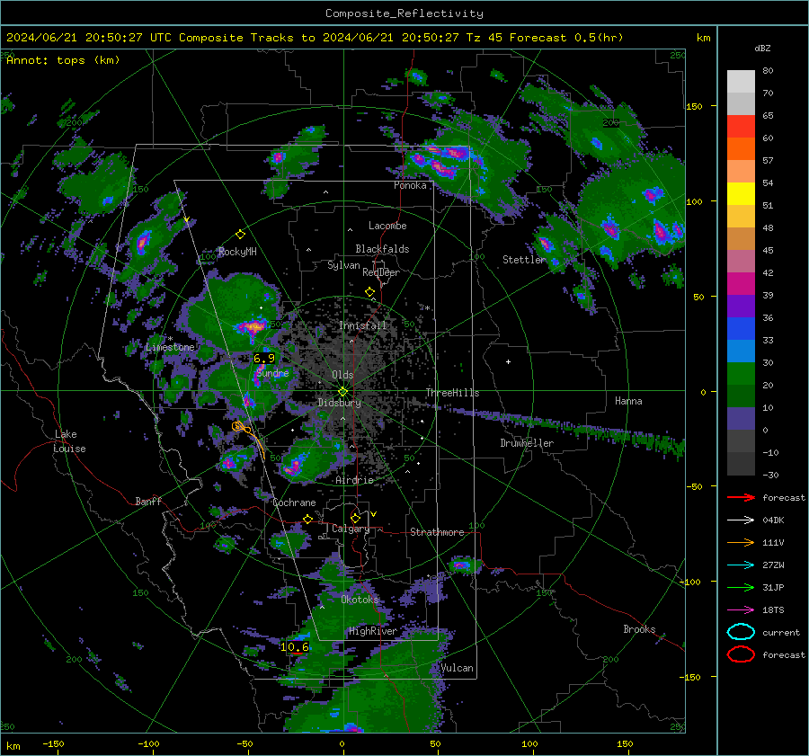Screen dimensions: 809x756
Task: Click the orange storm track southwest of Sundre
Action: tap(249, 438)
